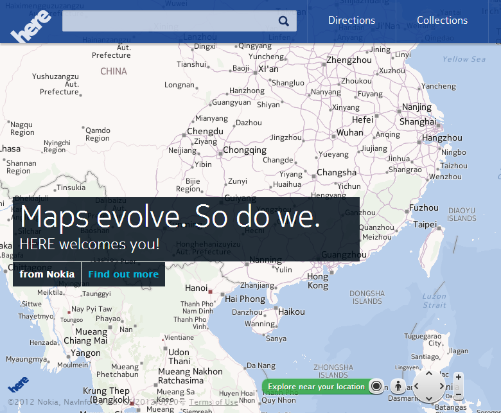Click the Taipei city label
This screenshot has height=413, width=501.
click(425, 225)
